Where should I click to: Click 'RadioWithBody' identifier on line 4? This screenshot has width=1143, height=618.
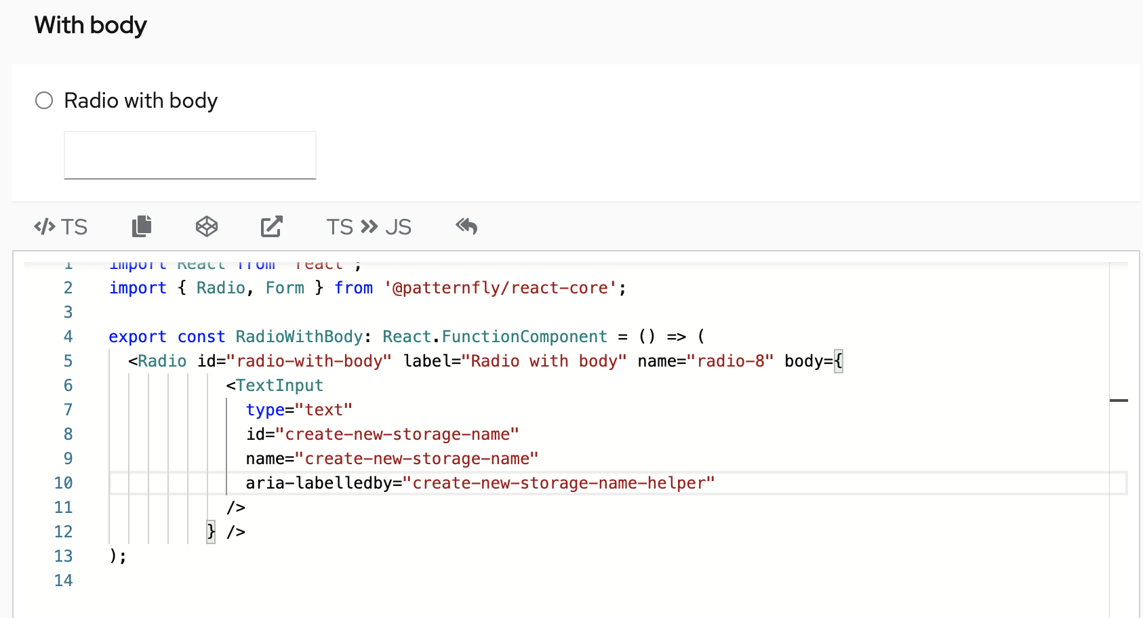[x=300, y=337]
